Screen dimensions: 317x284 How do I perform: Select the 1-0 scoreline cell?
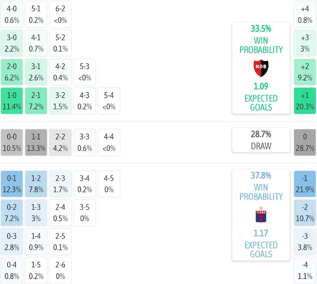pyautogui.click(x=12, y=101)
